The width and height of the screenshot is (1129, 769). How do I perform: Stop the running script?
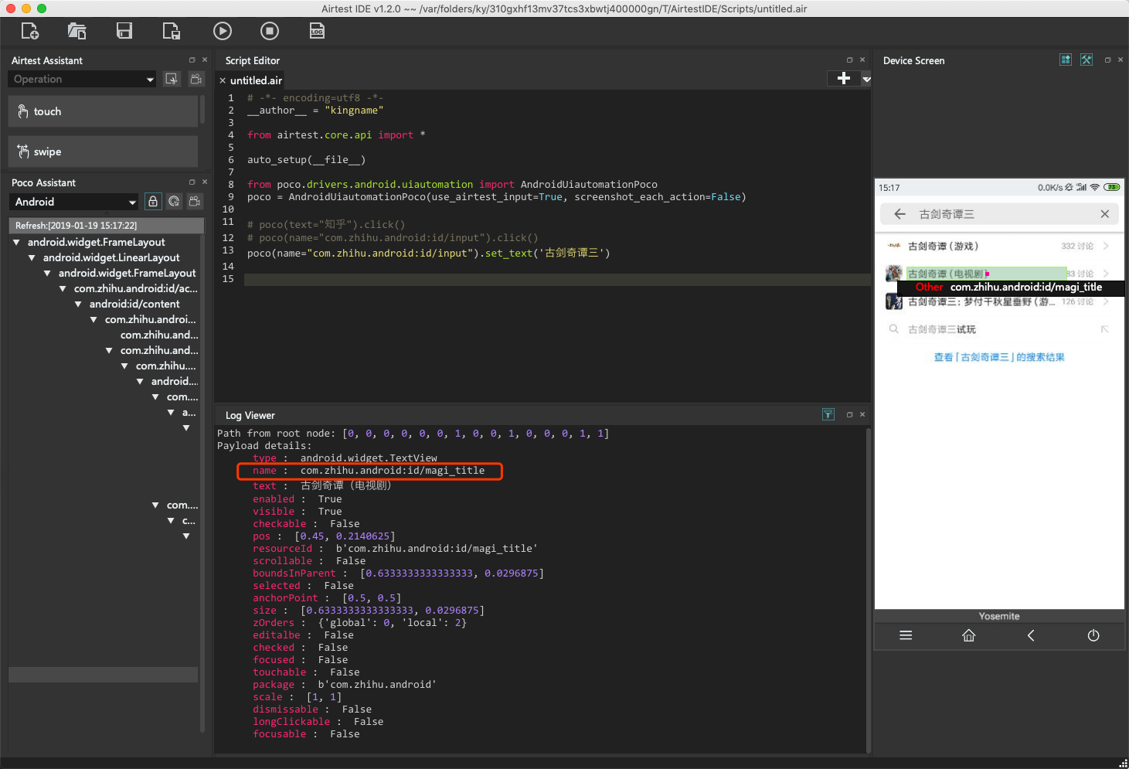point(270,31)
